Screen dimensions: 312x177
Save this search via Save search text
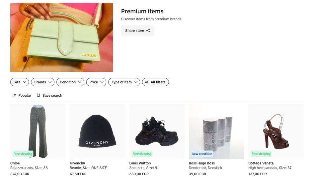click(x=52, y=96)
